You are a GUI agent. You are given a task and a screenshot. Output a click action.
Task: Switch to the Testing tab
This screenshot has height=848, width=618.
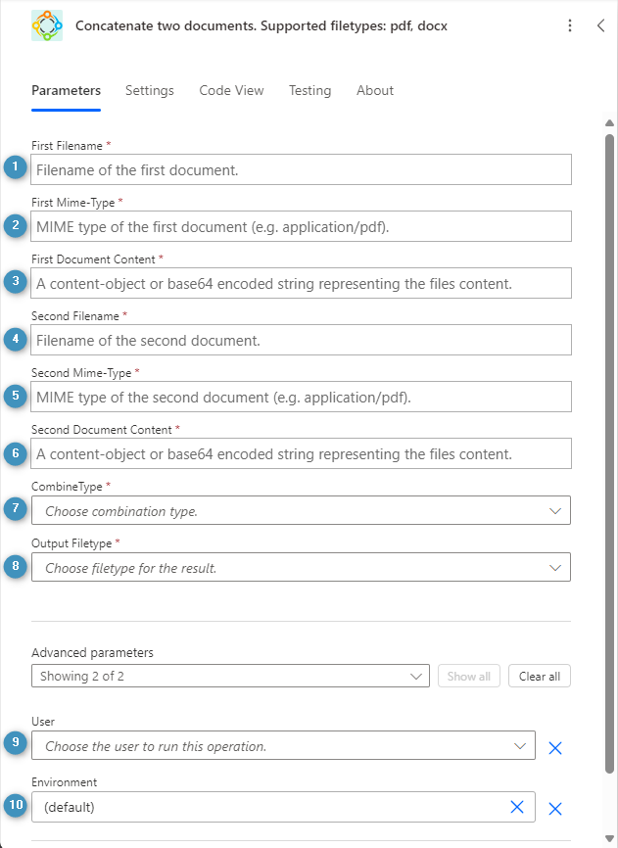[x=309, y=90]
